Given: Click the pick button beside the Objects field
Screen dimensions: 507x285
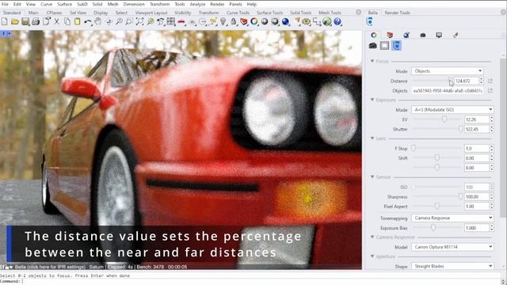Looking at the screenshot, I should pyautogui.click(x=490, y=91).
